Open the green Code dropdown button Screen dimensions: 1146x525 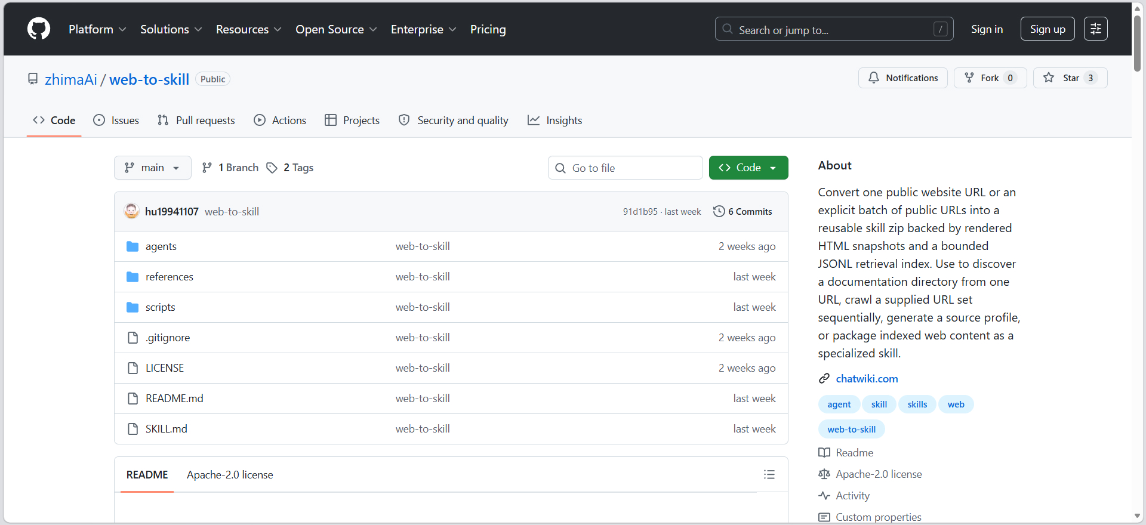748,168
